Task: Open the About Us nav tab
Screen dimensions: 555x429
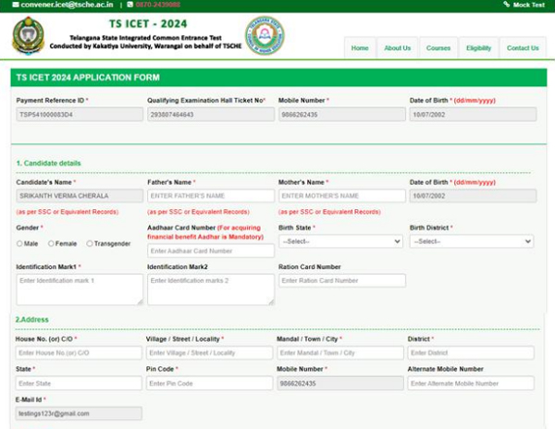Action: coord(398,48)
